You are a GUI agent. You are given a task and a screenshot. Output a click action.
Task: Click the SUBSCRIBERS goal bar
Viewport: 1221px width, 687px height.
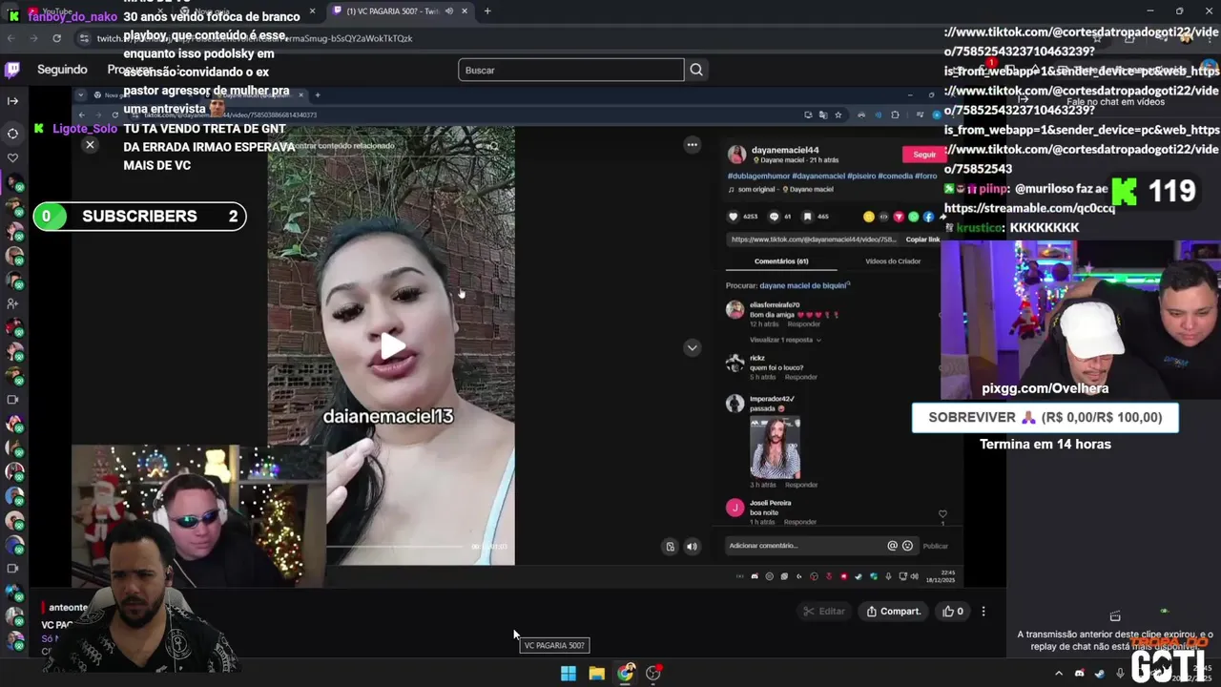140,217
